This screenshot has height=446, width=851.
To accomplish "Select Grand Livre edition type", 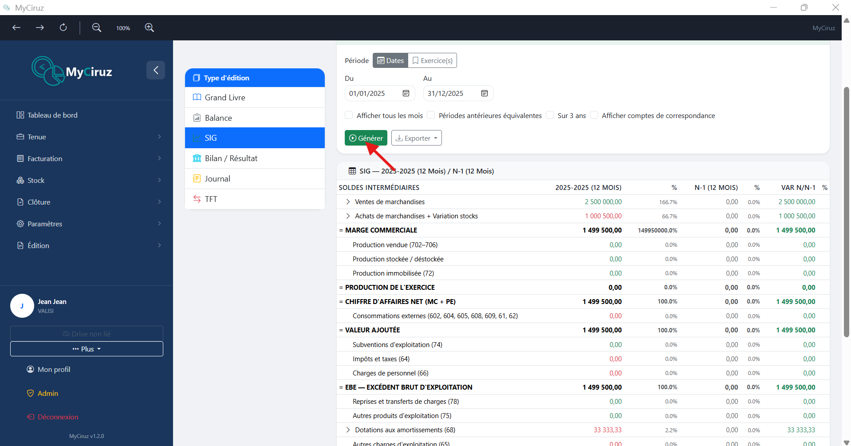I will [255, 98].
